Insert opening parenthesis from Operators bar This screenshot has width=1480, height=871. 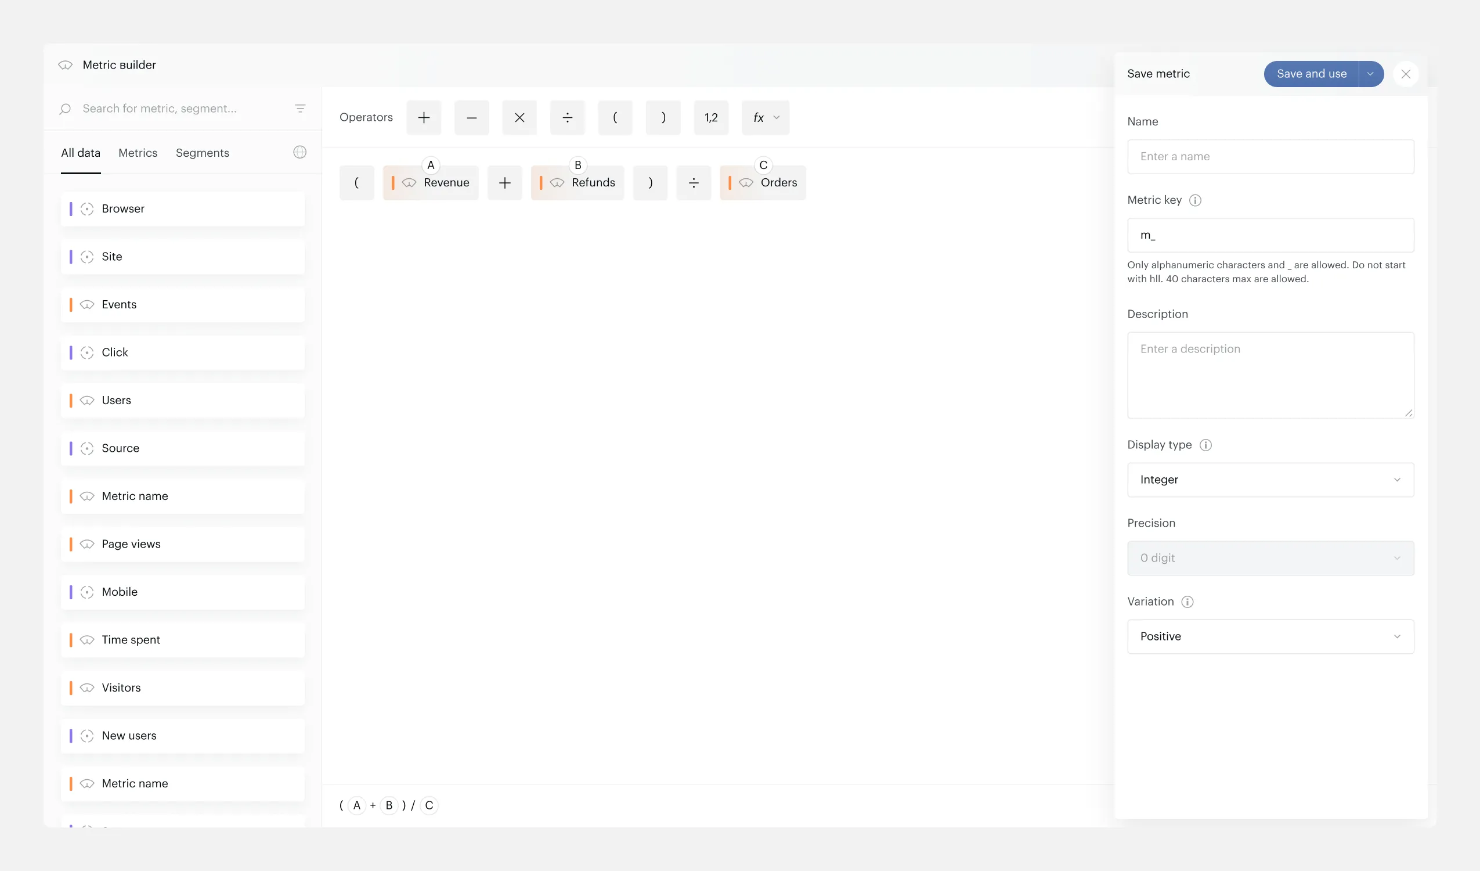(x=615, y=117)
